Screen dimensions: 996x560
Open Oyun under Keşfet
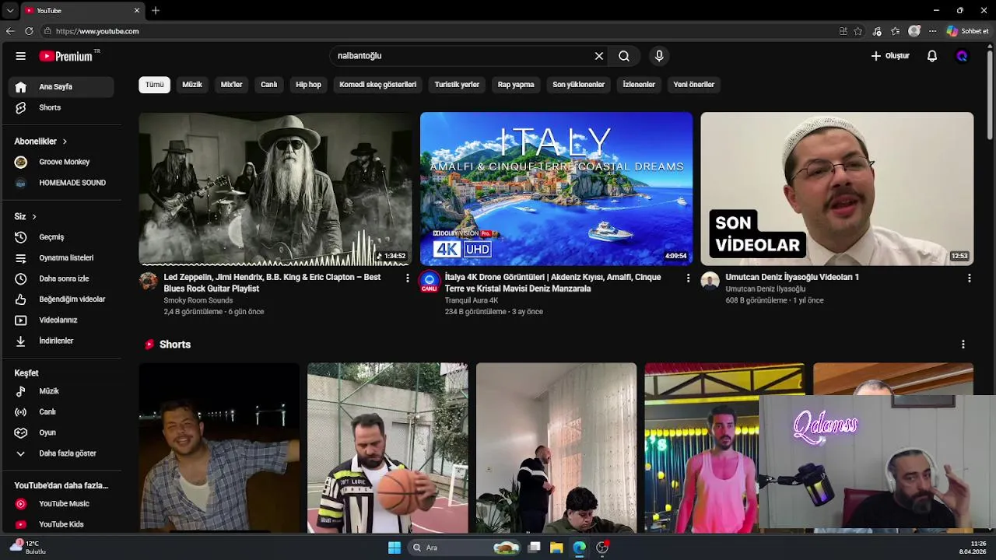point(61,432)
